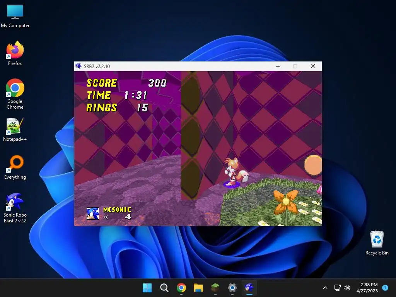
Task: Select the Google Chrome desktop shortcut
Action: coord(15,94)
